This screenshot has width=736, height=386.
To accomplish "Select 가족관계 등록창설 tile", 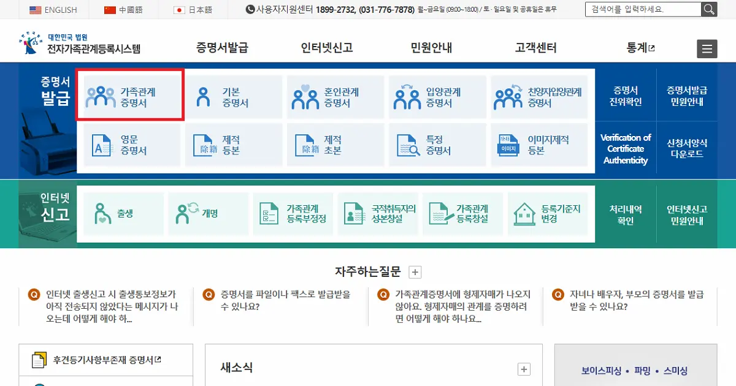I will 463,213.
